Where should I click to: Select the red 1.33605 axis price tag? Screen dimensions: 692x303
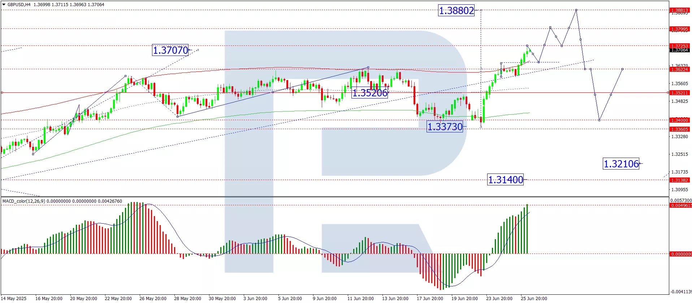679,129
